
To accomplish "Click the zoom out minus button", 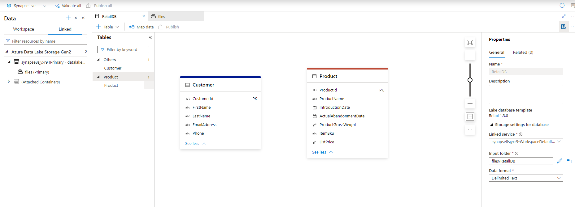I will click(470, 104).
